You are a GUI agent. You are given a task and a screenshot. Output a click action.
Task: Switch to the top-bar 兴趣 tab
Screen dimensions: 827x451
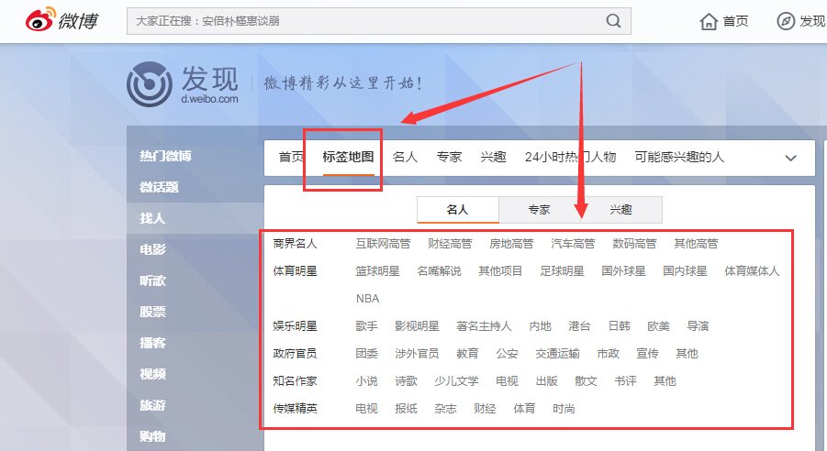[493, 157]
